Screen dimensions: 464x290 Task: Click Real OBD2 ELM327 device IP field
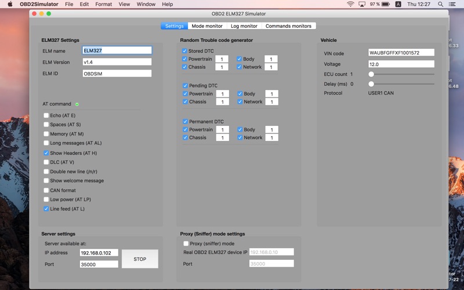point(271,252)
